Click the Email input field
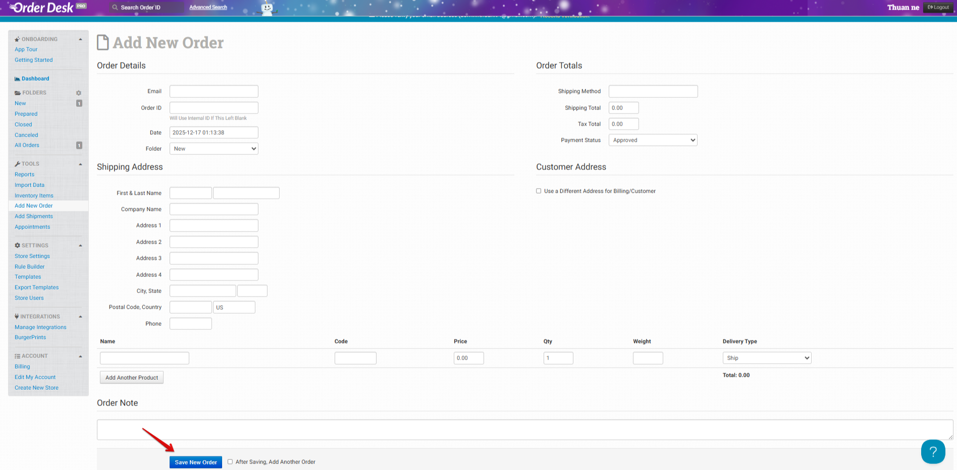The image size is (957, 470). 214,91
